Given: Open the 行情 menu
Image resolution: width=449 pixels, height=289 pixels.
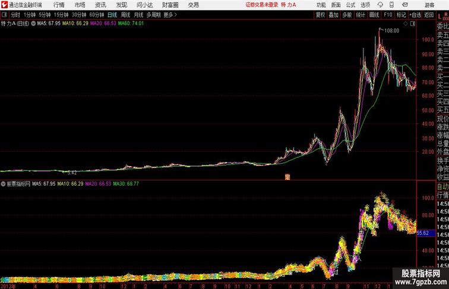Looking at the screenshot, I should pyautogui.click(x=59, y=5).
